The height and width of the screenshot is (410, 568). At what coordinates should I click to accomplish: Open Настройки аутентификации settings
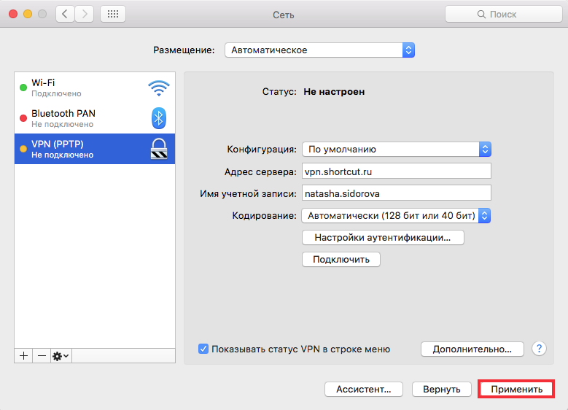383,238
